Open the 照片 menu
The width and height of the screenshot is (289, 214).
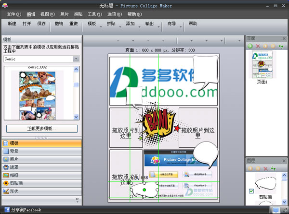(65, 14)
